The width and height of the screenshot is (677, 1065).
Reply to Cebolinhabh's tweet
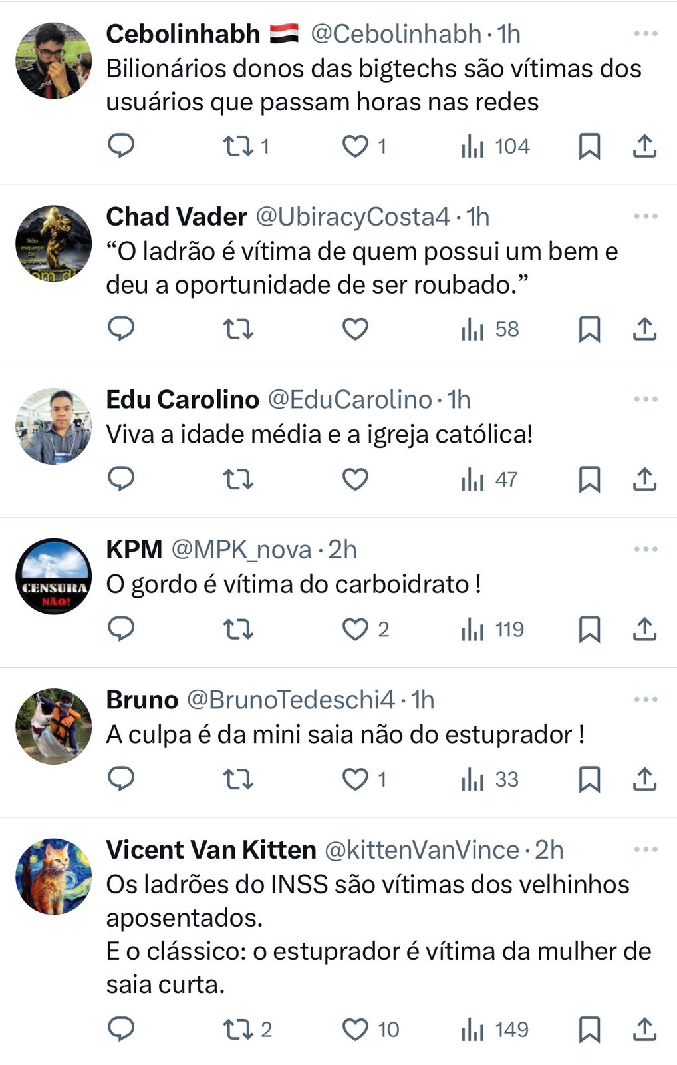coord(121,146)
